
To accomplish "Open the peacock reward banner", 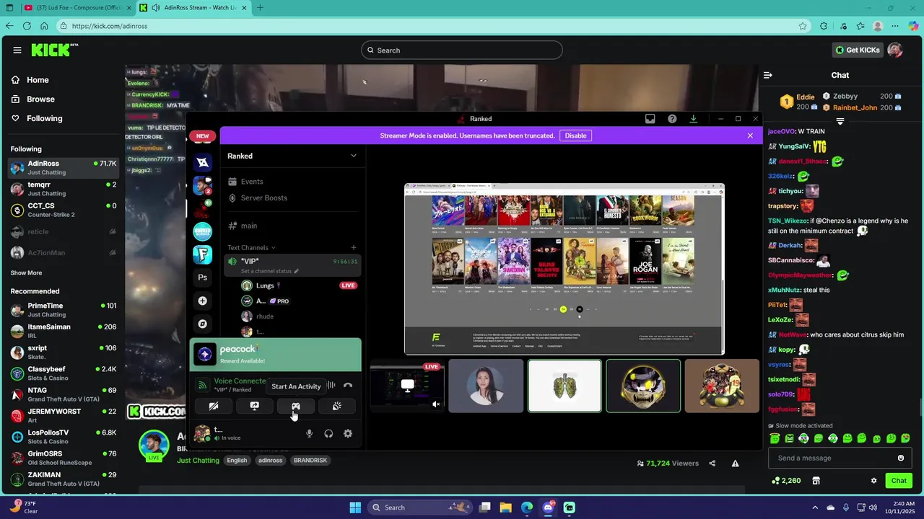I will click(276, 355).
